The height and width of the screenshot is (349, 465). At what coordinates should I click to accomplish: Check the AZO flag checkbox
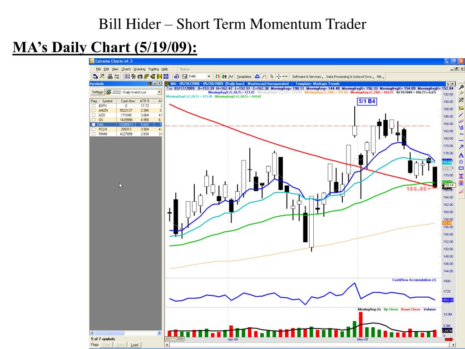click(94, 115)
